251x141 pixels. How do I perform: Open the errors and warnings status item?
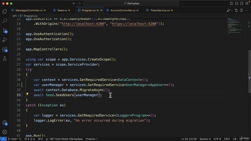pyautogui.click(x=29, y=139)
